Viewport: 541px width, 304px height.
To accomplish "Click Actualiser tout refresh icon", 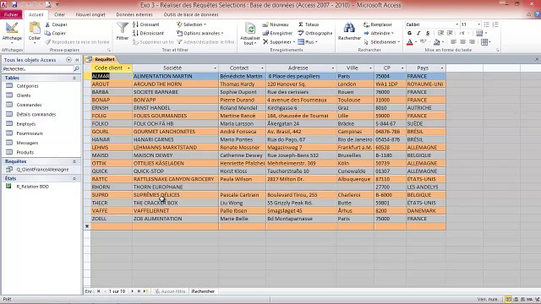I will 250,29.
